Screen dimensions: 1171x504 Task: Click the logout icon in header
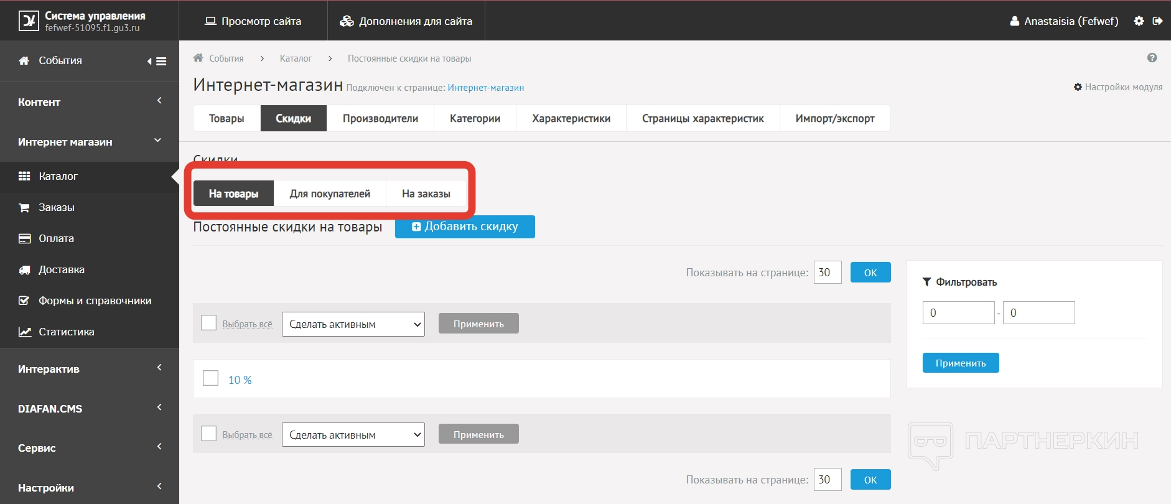click(1157, 21)
